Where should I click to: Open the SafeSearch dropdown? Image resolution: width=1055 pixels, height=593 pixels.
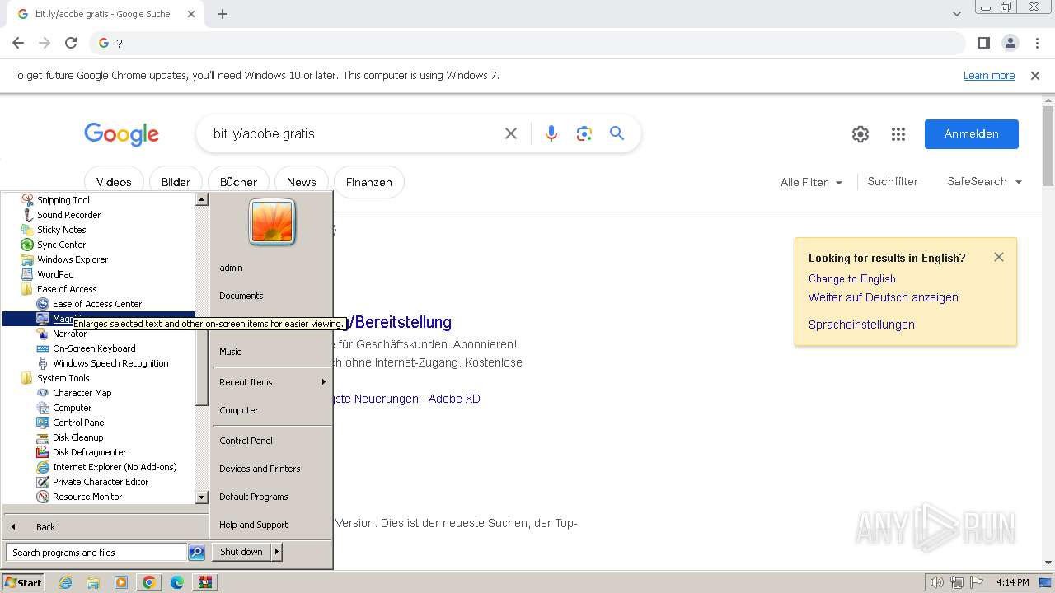click(985, 182)
